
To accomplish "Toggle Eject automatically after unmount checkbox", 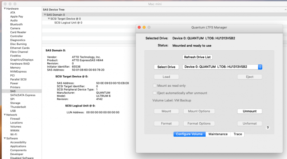I will click(x=155, y=93).
